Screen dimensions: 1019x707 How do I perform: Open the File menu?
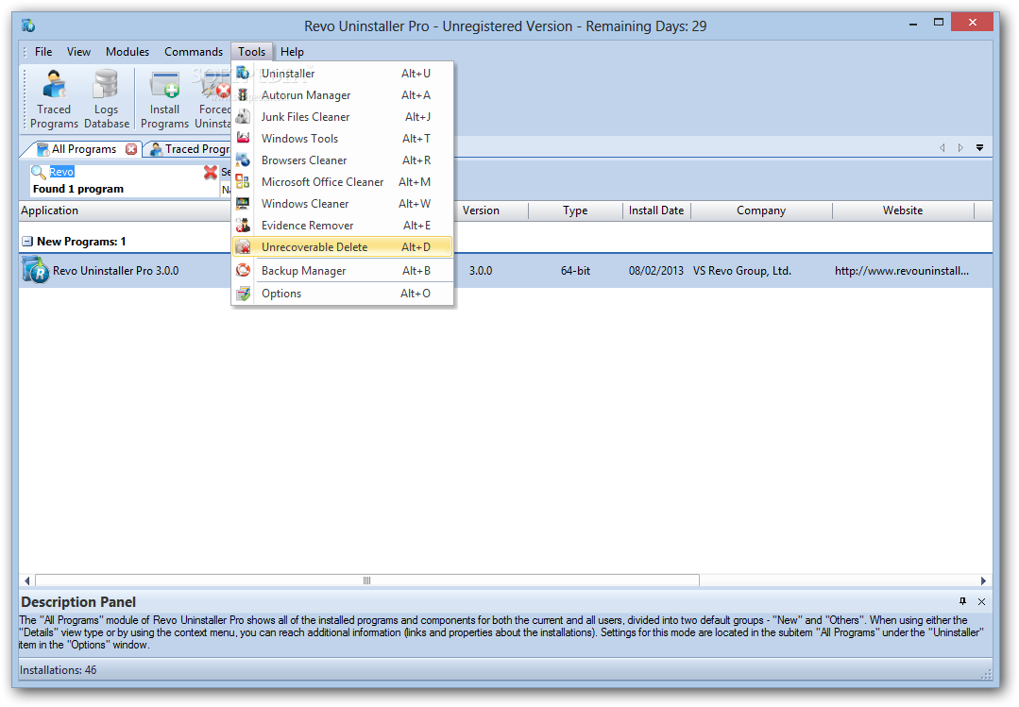click(x=43, y=52)
